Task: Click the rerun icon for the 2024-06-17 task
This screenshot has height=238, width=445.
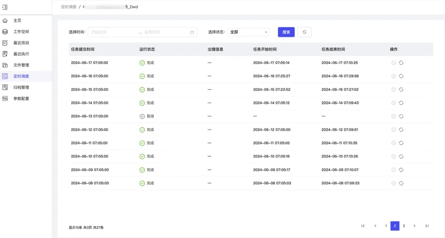Action: tap(401, 63)
